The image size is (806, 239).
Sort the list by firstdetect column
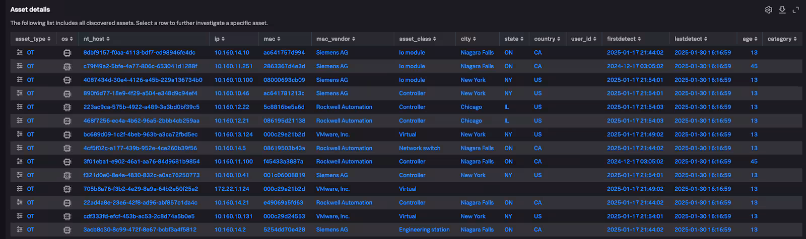click(x=624, y=39)
